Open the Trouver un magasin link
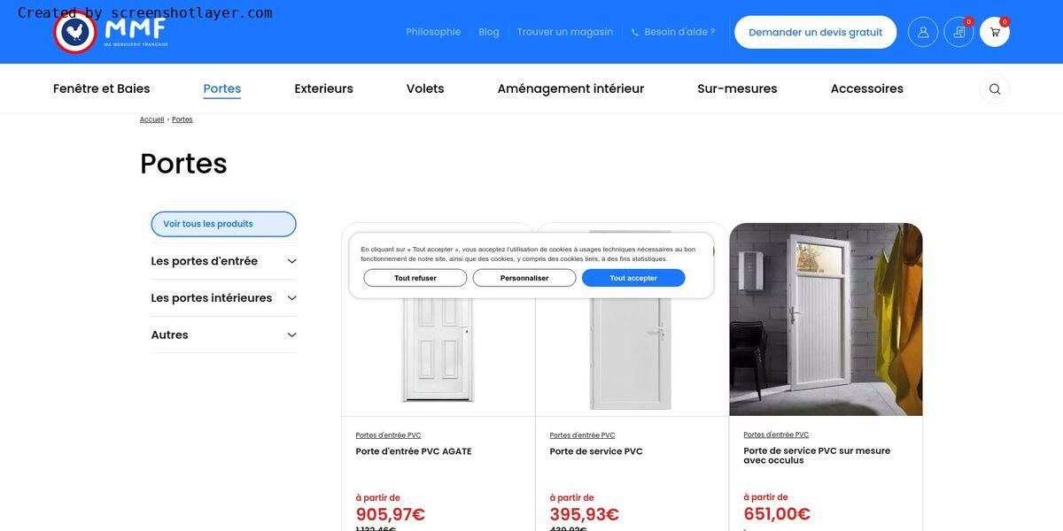This screenshot has width=1063, height=531. tap(565, 32)
